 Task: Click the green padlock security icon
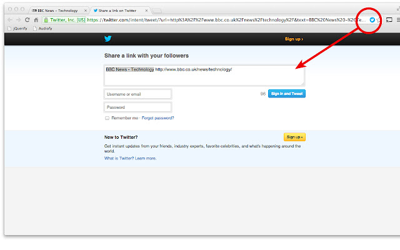point(46,20)
